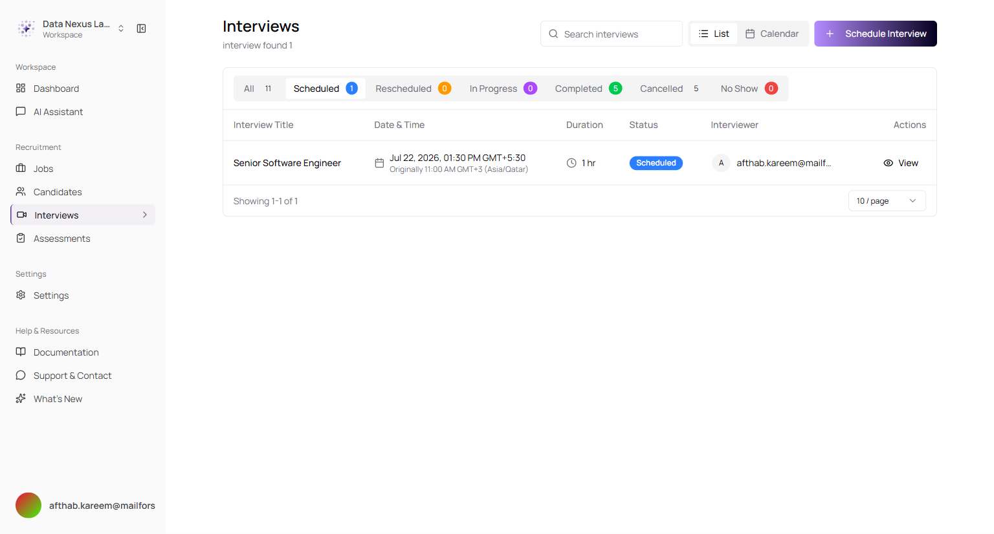Screen dimensions: 994x534
Task: Select the Cancelled tab
Action: click(670, 89)
